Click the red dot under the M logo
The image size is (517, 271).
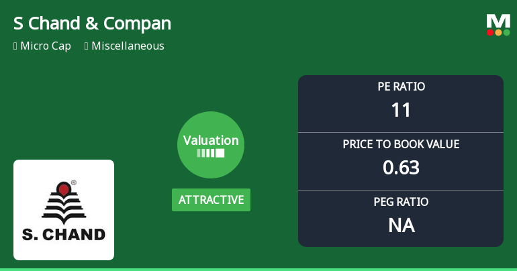tap(490, 32)
